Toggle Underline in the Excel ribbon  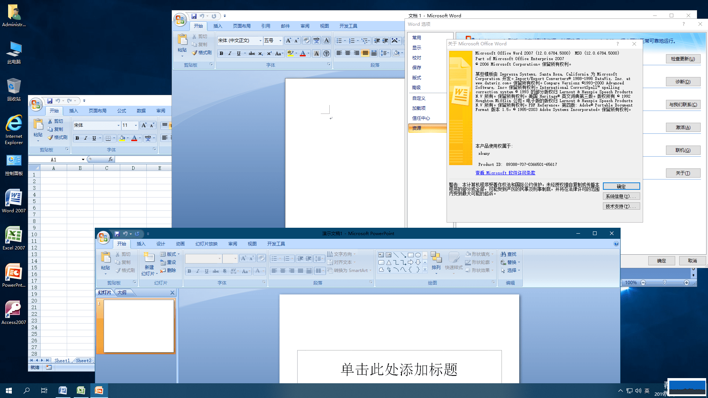(x=94, y=138)
